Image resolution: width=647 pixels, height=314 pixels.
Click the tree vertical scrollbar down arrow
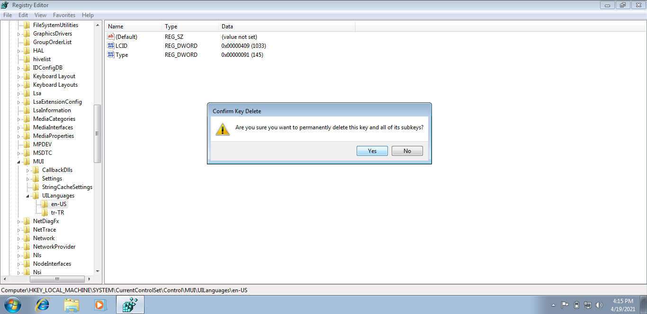98,271
